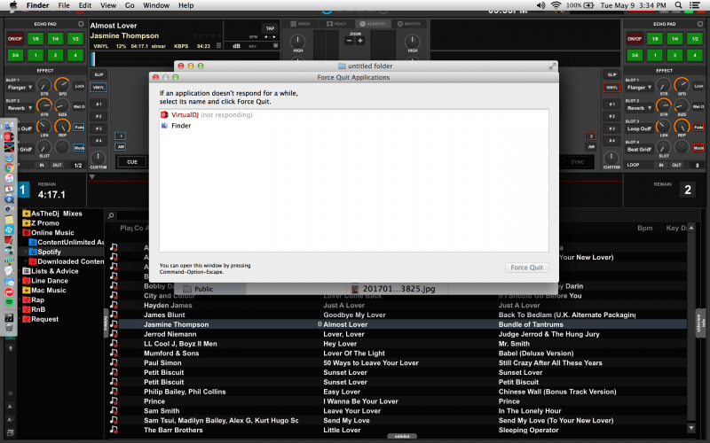Click the Force Quit button

click(526, 268)
